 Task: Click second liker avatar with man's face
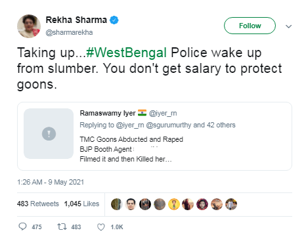point(131,204)
